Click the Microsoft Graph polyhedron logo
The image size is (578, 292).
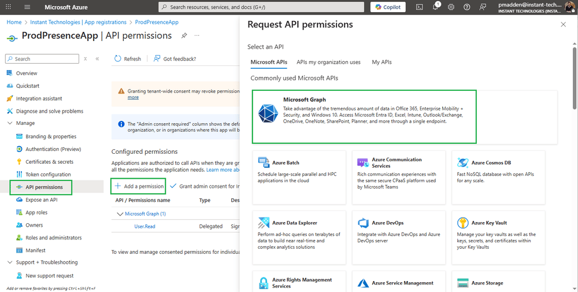click(268, 113)
